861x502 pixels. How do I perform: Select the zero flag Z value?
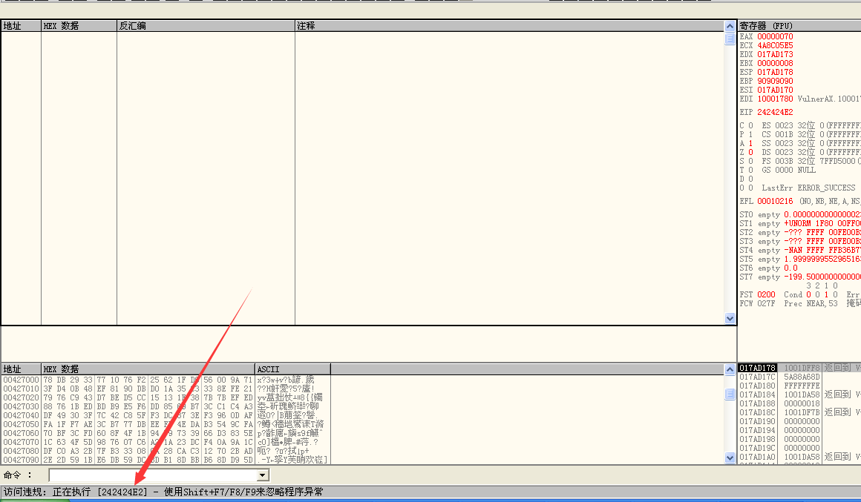750,152
